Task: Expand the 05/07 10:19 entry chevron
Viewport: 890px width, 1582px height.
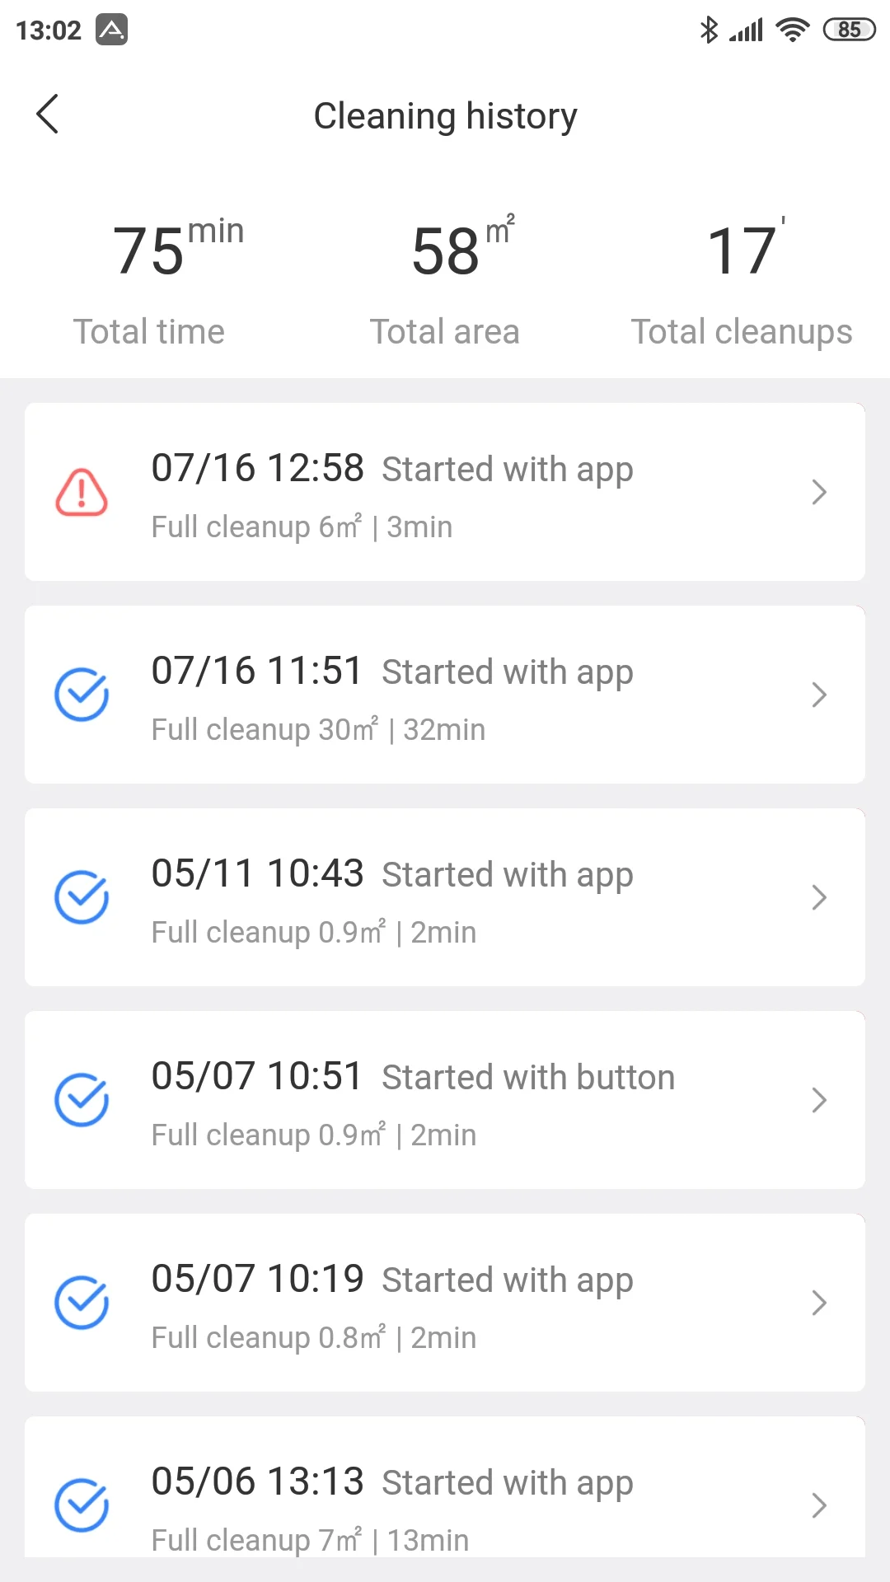Action: click(818, 1303)
